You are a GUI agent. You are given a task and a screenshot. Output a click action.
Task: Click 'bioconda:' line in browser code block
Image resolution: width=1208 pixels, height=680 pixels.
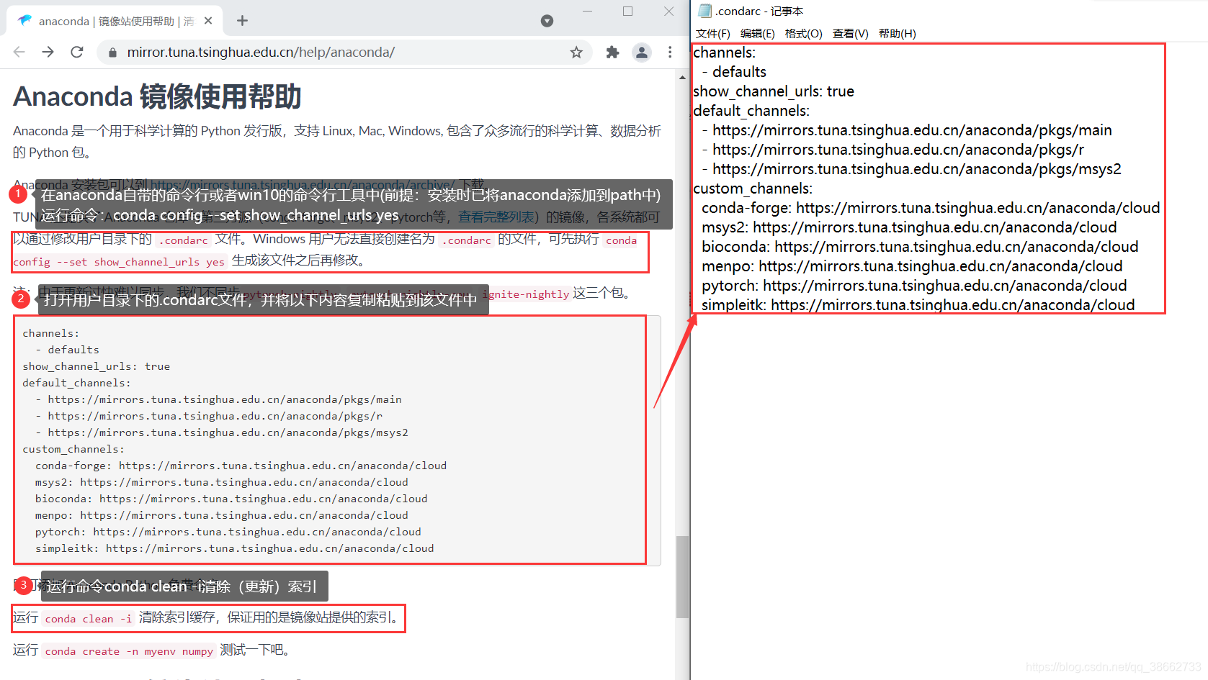click(231, 499)
